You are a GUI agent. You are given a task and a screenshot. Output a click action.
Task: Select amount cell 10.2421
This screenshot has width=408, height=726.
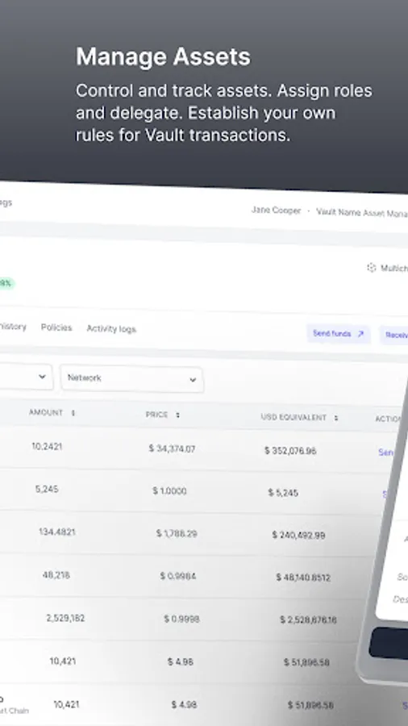pos(47,446)
